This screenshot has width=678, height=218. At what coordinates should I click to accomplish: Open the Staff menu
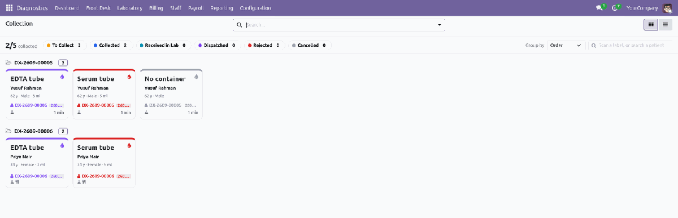tap(175, 8)
